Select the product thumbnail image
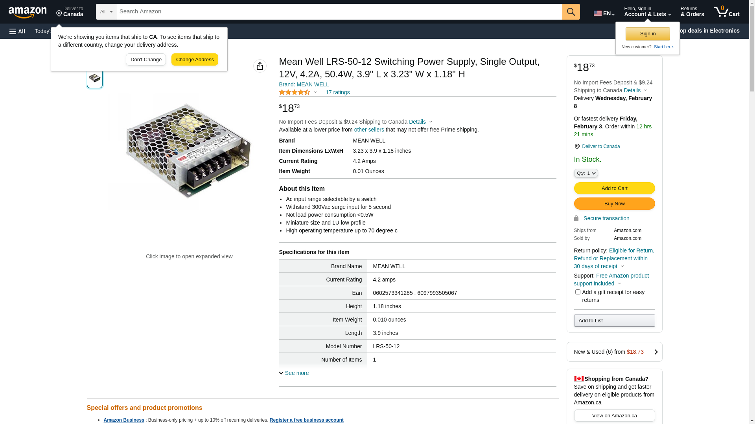755x424 pixels. [x=95, y=78]
